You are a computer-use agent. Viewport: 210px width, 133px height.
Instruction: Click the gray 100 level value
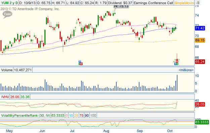(x=93, y=116)
